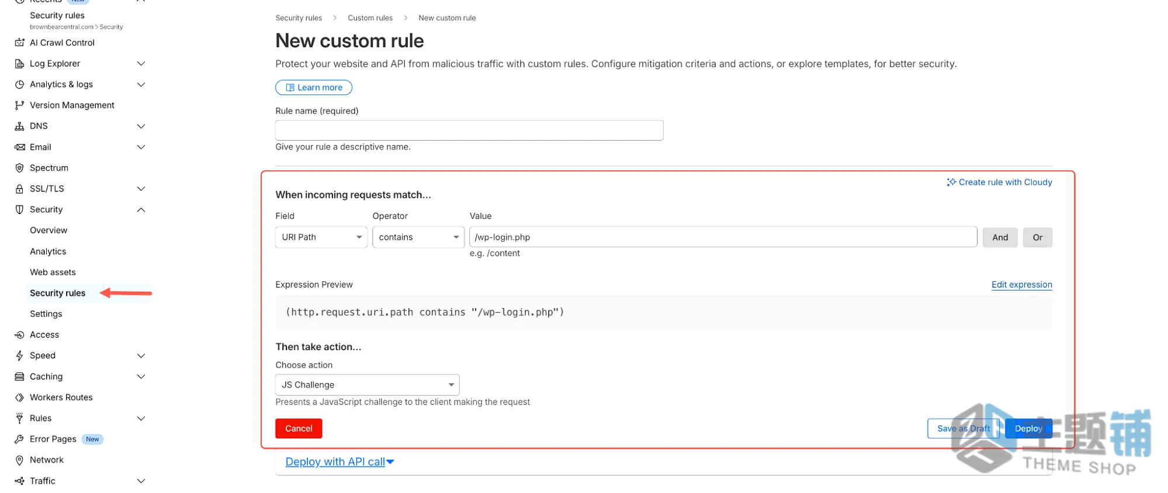
Task: Click the 'Give your rule a descriptive name.' hint
Action: coord(343,147)
